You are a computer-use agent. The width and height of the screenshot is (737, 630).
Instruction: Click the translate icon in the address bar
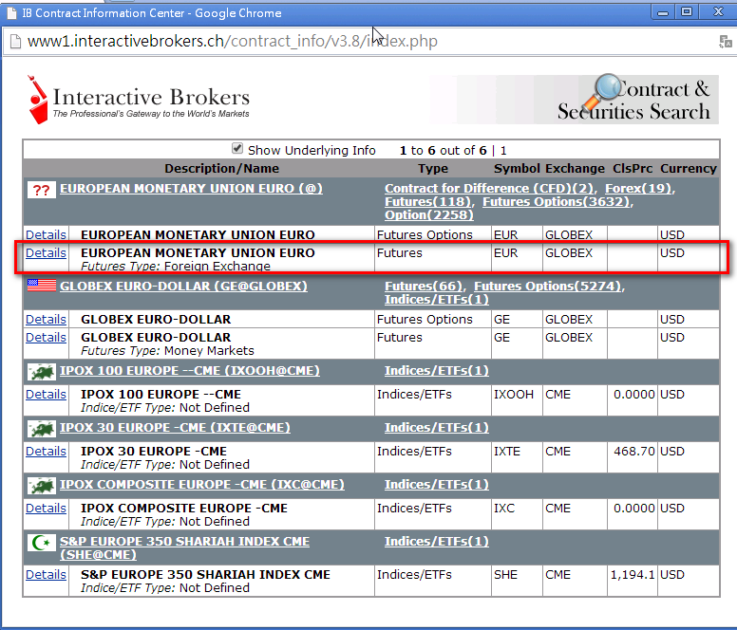[x=726, y=42]
